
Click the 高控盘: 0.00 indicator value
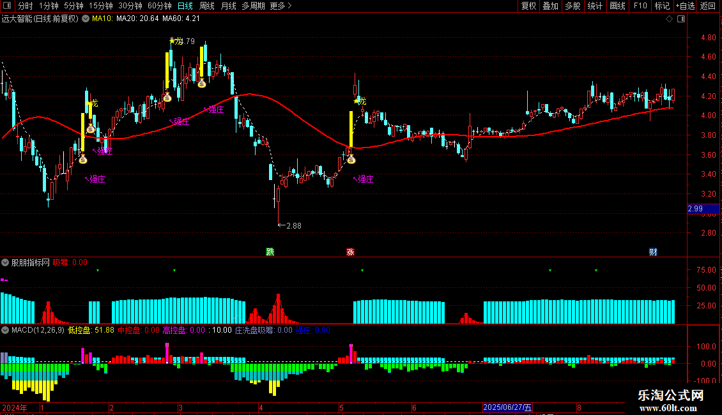[x=184, y=330]
